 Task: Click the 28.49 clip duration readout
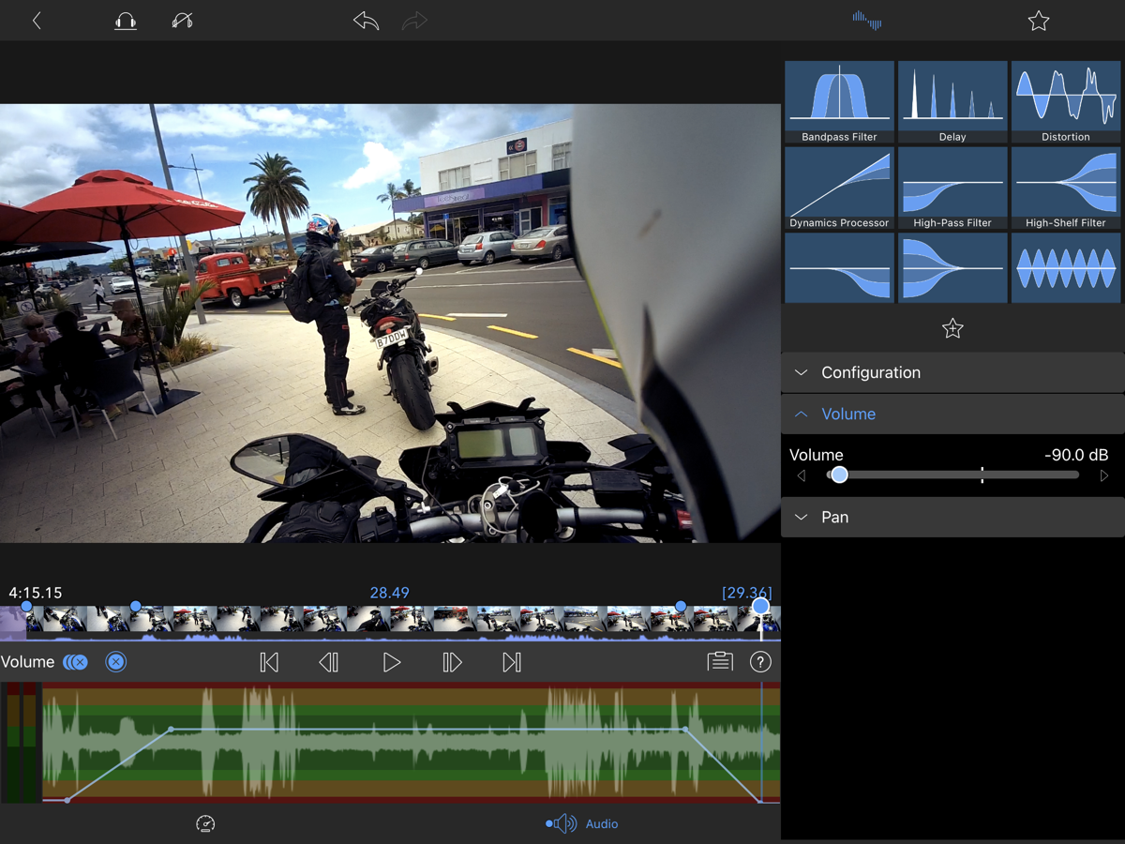pyautogui.click(x=390, y=593)
